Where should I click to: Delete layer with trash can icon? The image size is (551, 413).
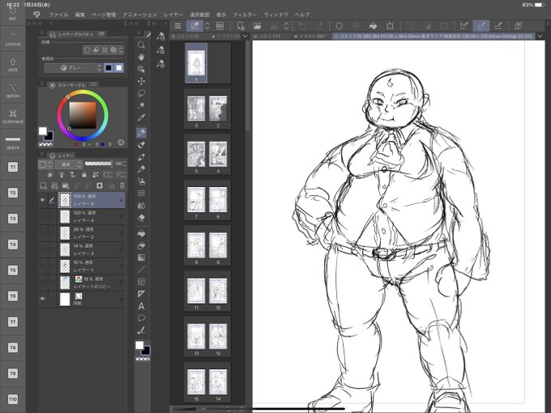click(x=122, y=185)
